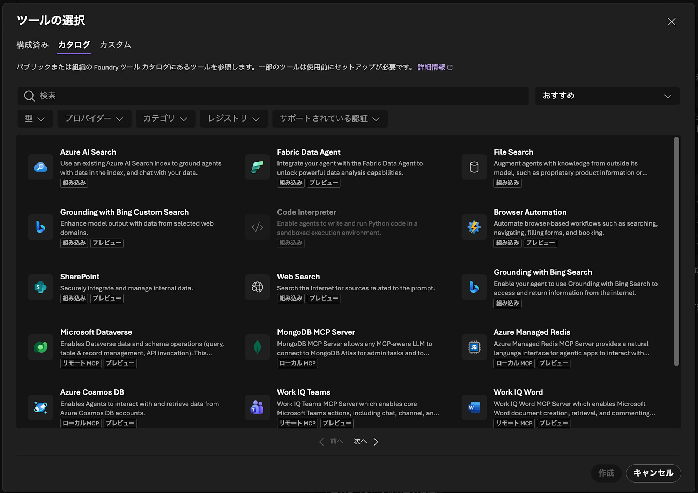Click the SharePoint tool icon

40,287
